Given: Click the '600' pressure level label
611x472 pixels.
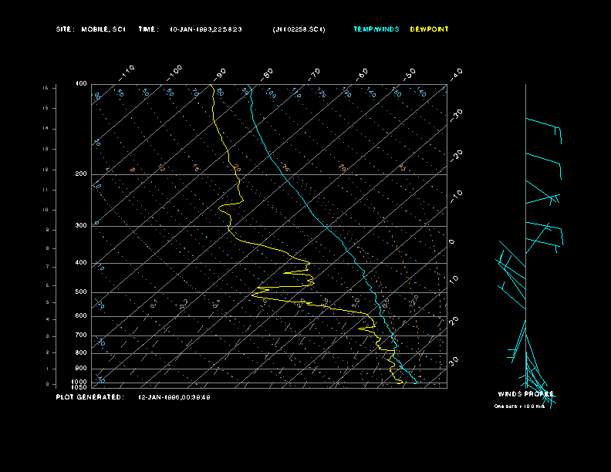Looking at the screenshot, I should pos(81,316).
